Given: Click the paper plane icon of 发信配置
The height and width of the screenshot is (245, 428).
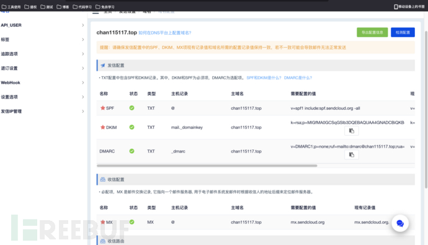Looking at the screenshot, I should 102,66.
